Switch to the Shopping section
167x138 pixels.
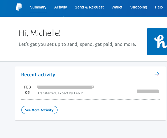[x=139, y=7]
